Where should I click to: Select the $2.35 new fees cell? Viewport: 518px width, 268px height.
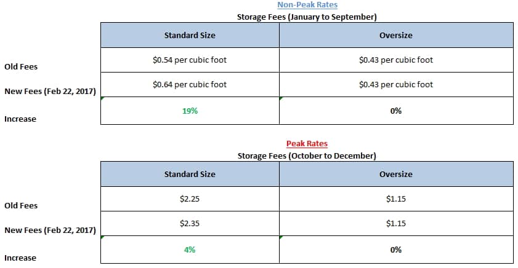pyautogui.click(x=190, y=223)
